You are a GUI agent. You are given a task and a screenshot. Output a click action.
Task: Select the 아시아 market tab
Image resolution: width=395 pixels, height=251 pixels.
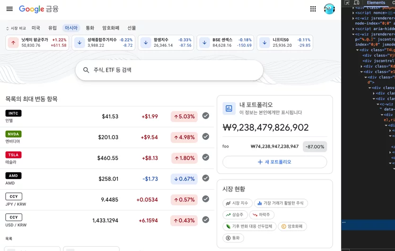(71, 28)
